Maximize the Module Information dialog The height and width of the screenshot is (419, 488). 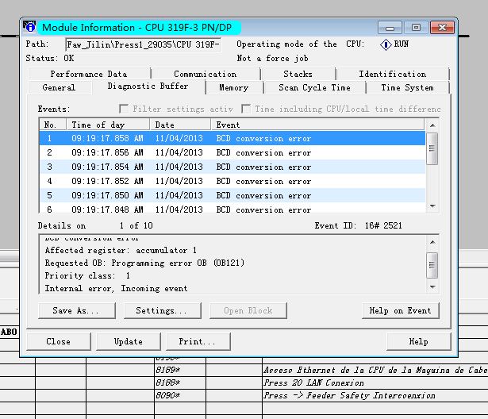415,28
